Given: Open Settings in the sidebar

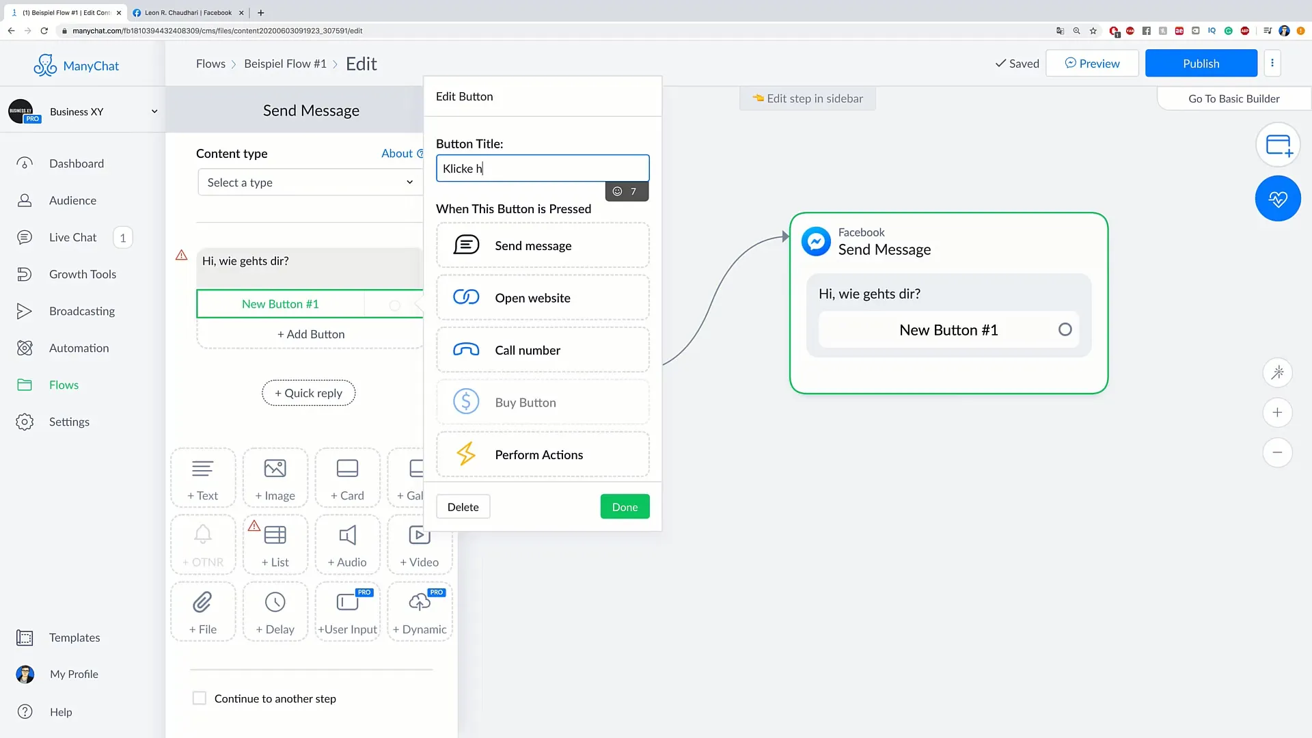Looking at the screenshot, I should (69, 422).
